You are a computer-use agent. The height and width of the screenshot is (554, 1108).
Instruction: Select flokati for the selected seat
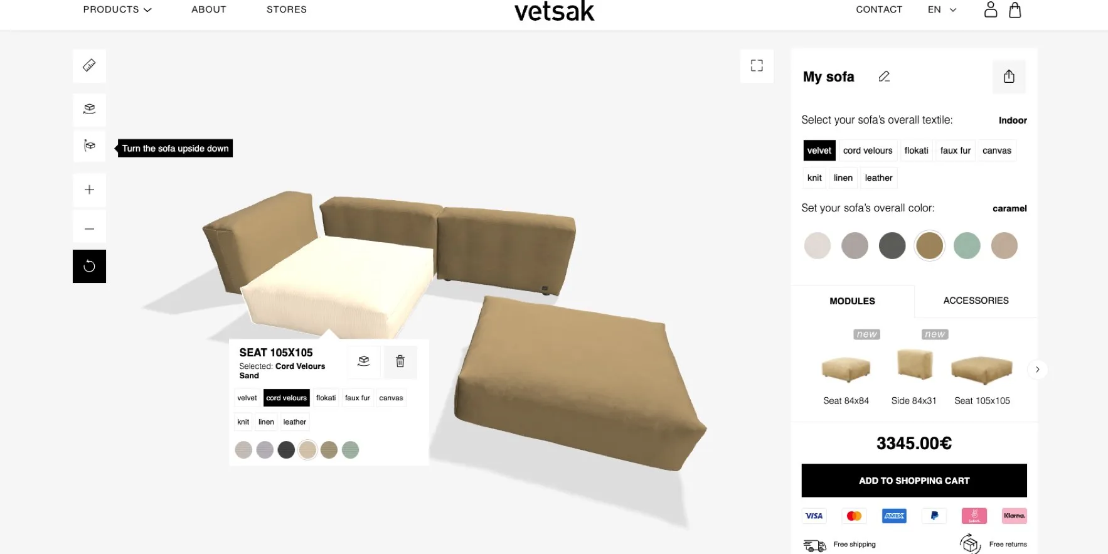click(326, 398)
